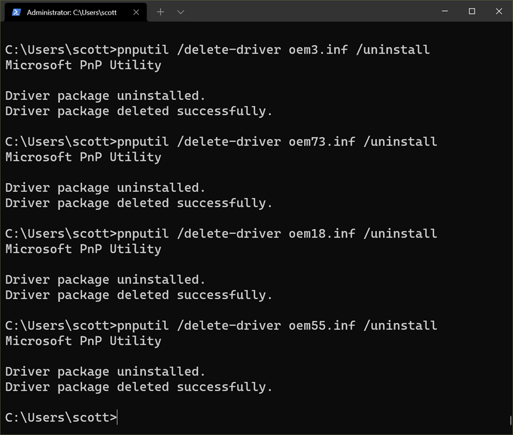Click the oem73.inf command line
This screenshot has width=513, height=435.
[221, 141]
